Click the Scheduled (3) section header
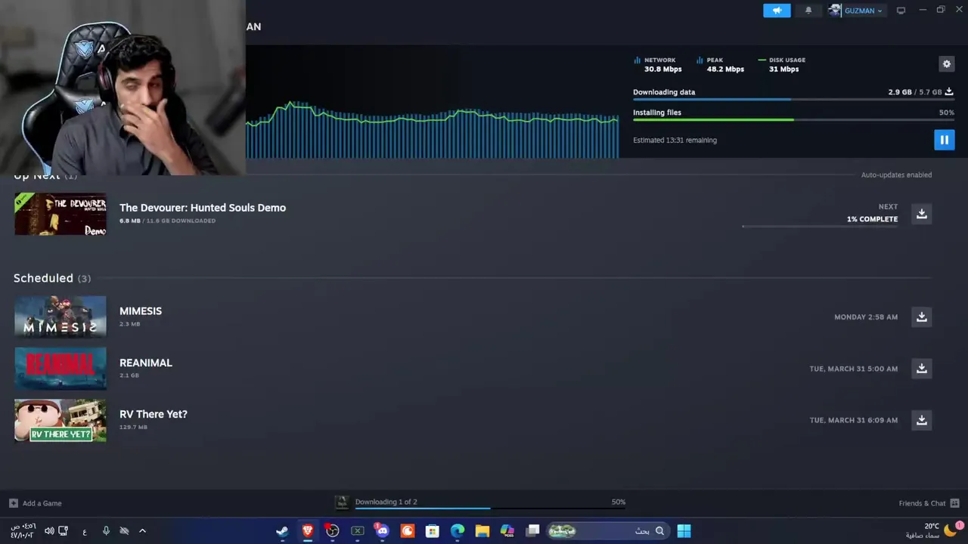The image size is (968, 544). point(52,278)
